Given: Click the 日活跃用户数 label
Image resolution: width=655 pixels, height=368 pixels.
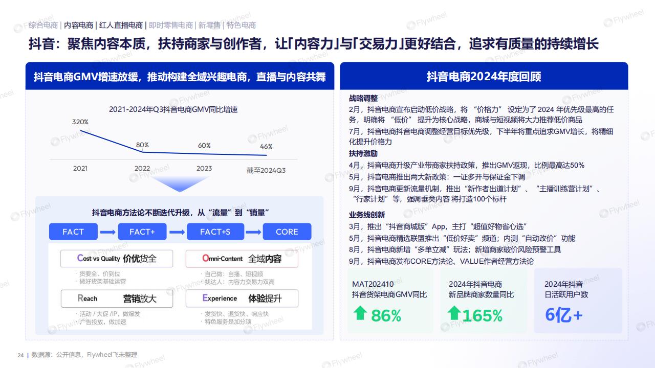Looking at the screenshot, I should coord(566,295).
